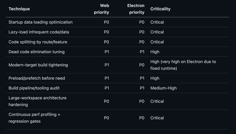Click Web priority P1 for Dead code elimination
Viewport: 236px width, 134px height.
[x=107, y=52]
